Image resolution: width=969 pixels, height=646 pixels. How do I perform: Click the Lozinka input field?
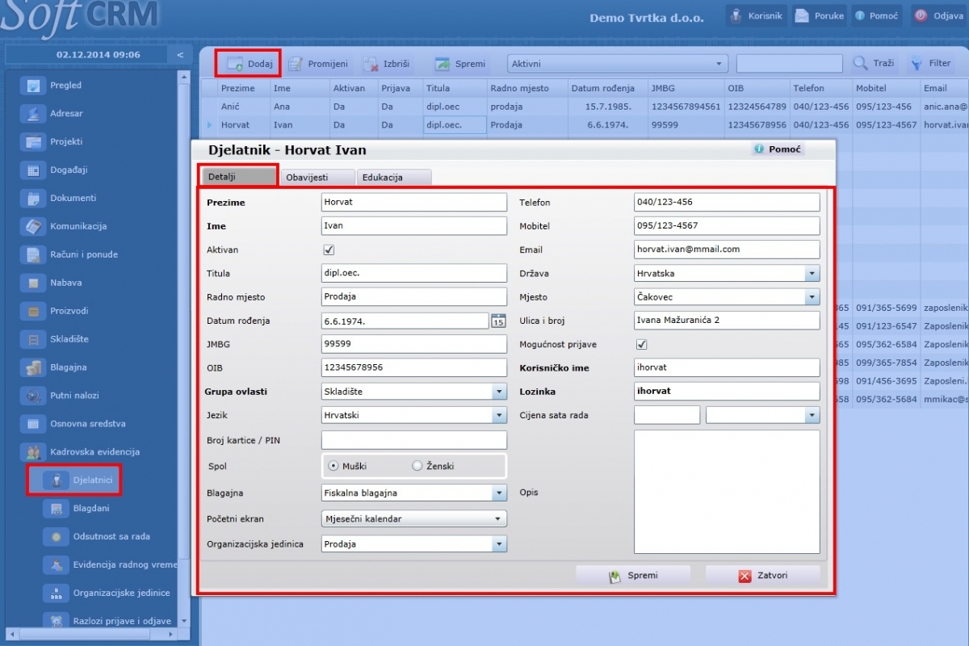click(728, 392)
